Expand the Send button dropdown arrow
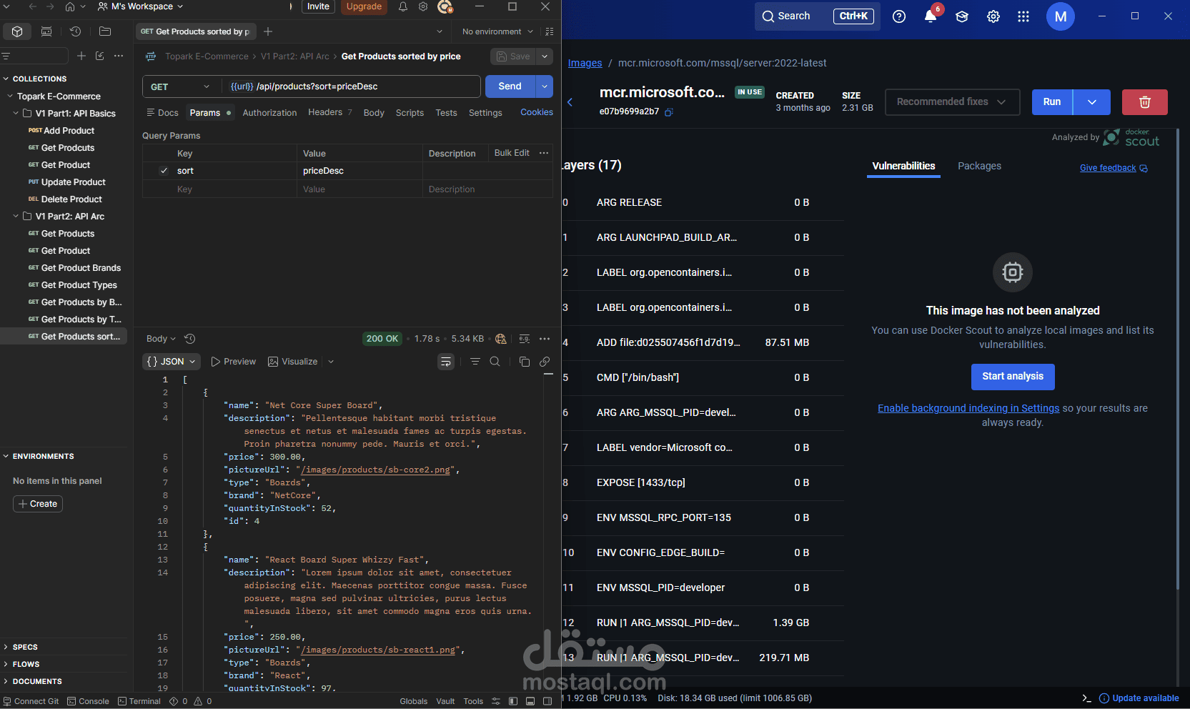 pyautogui.click(x=545, y=86)
